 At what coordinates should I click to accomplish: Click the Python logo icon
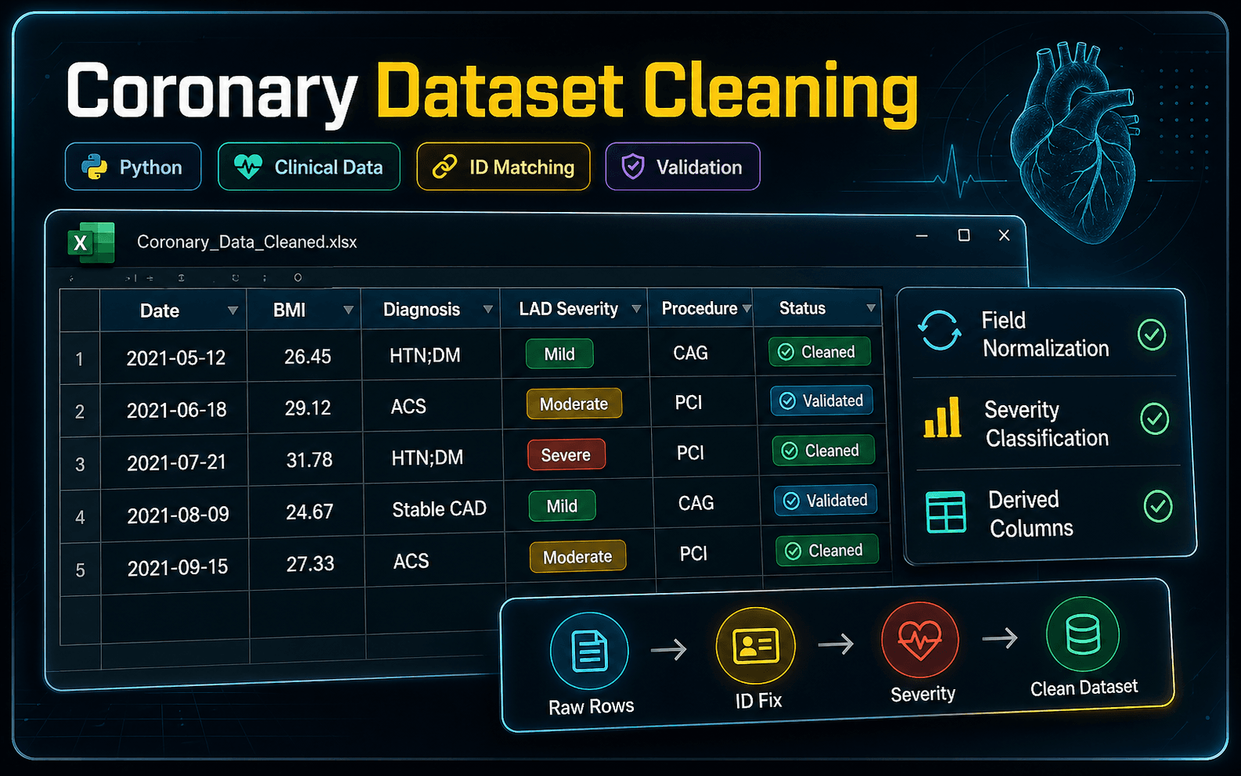pyautogui.click(x=95, y=167)
